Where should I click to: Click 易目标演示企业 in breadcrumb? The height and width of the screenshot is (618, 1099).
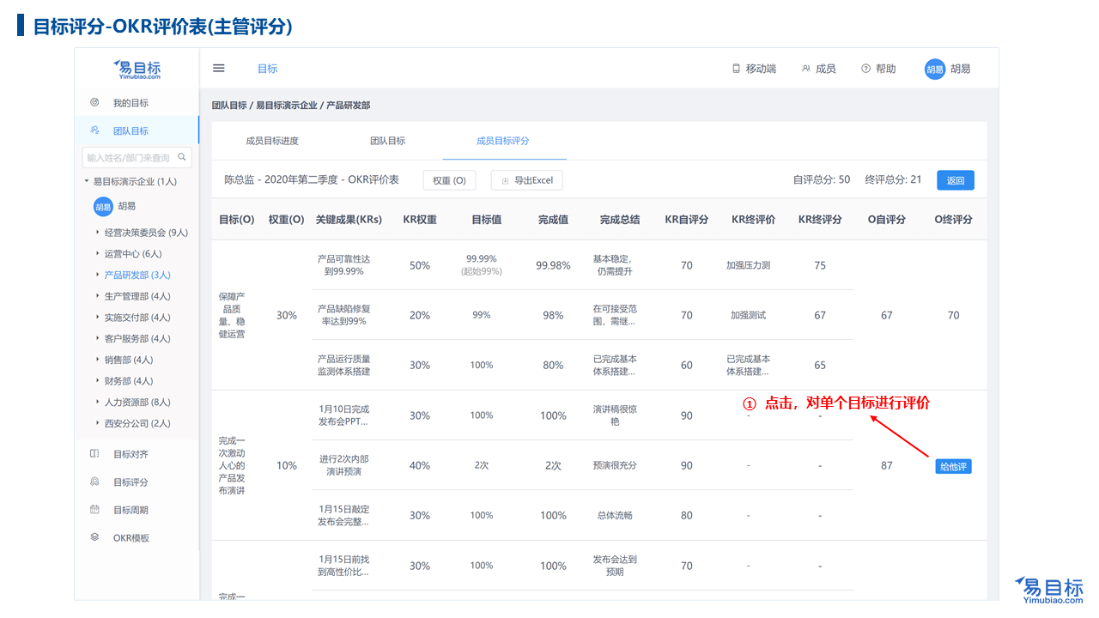pos(286,106)
